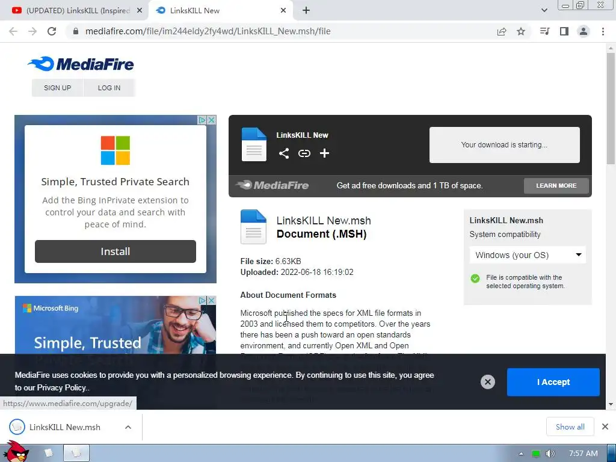Click the site lock icon in address bar
The width and height of the screenshot is (616, 462).
(76, 31)
